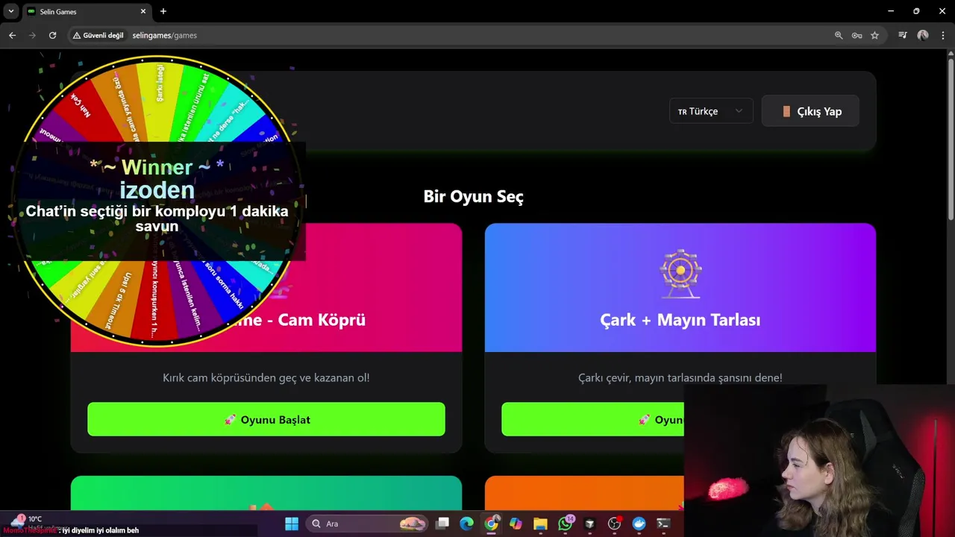Open the Terminal from taskbar
Image resolution: width=955 pixels, height=537 pixels.
point(663,524)
